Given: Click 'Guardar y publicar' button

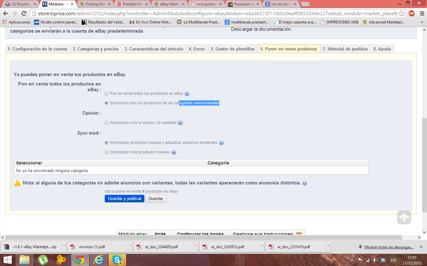Looking at the screenshot, I should pos(125,199).
